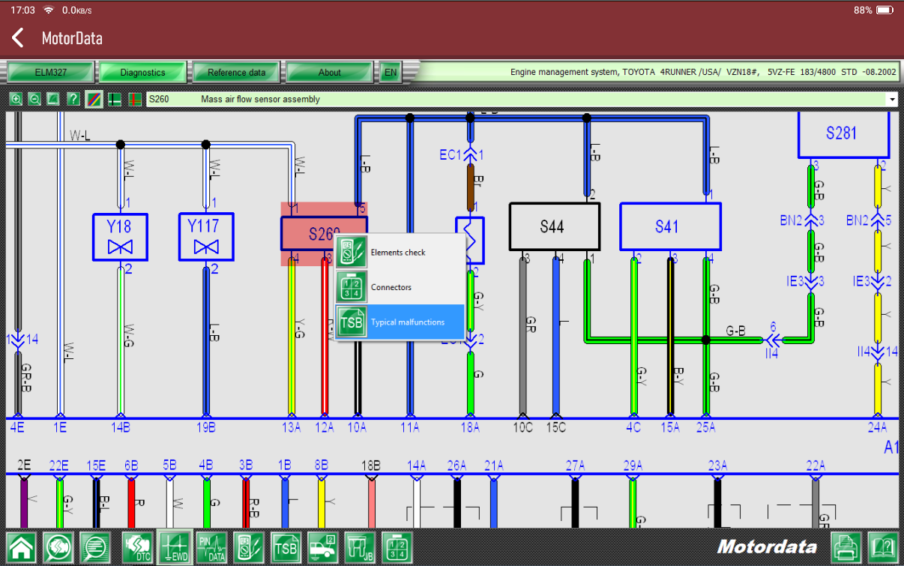Change language with the EN button
The image size is (904, 566).
click(x=390, y=73)
